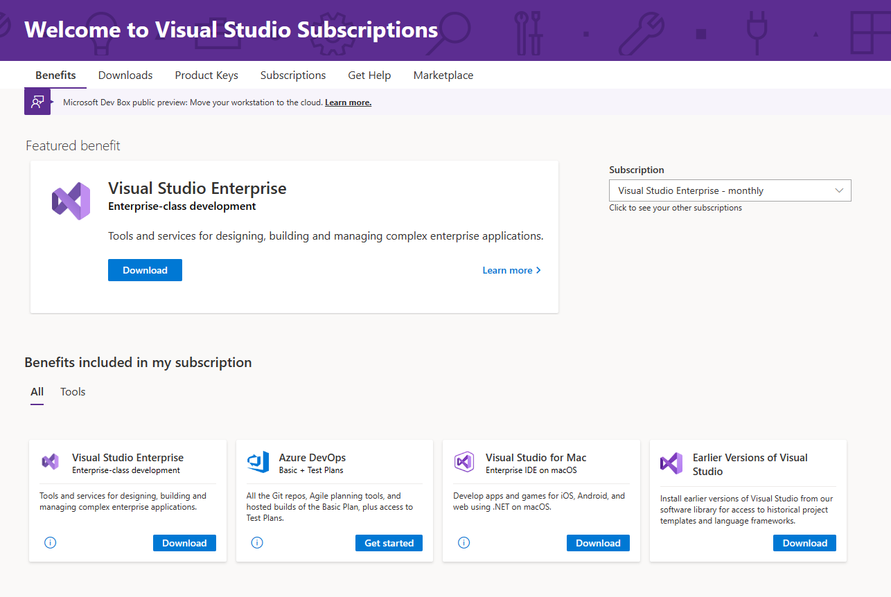Go to the Product Keys tab
The width and height of the screenshot is (891, 597).
pyautogui.click(x=206, y=75)
